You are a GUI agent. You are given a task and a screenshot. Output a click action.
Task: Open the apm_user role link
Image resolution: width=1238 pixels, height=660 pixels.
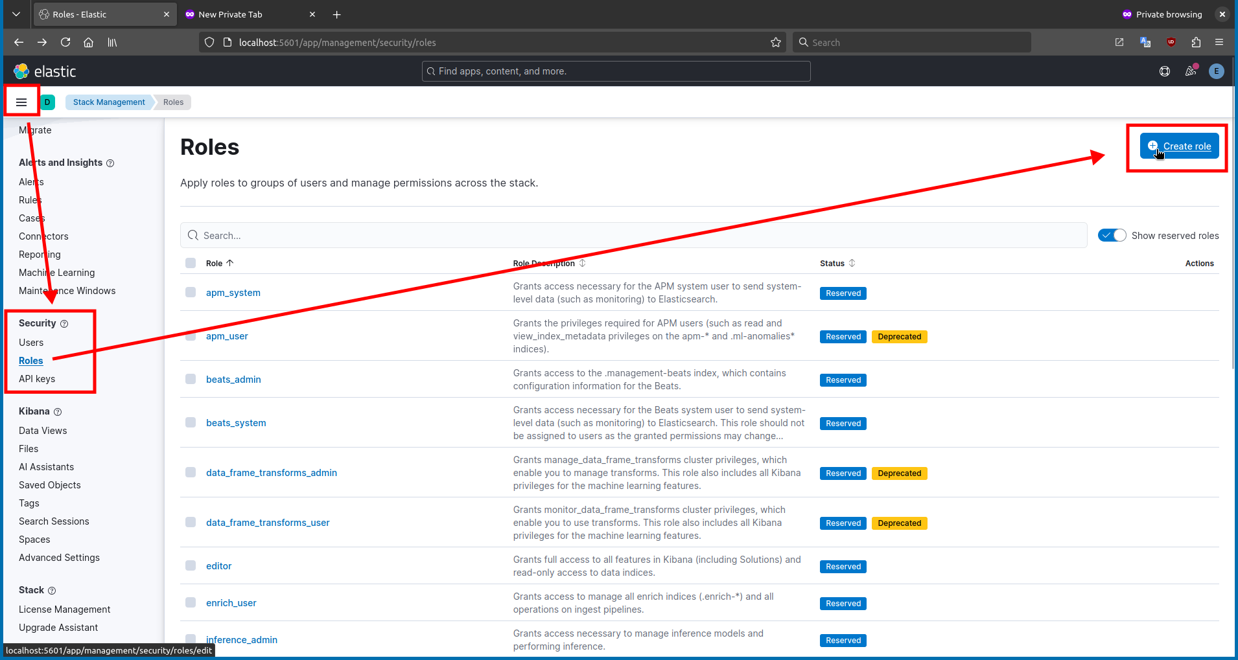227,336
